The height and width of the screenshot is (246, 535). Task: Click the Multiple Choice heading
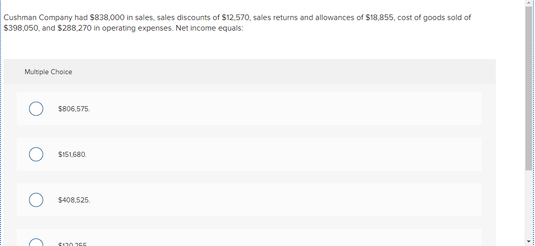48,72
